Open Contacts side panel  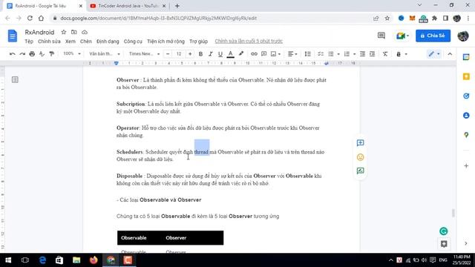(466, 116)
